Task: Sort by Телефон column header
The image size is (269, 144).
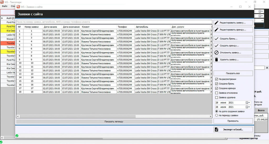Action: [125, 27]
